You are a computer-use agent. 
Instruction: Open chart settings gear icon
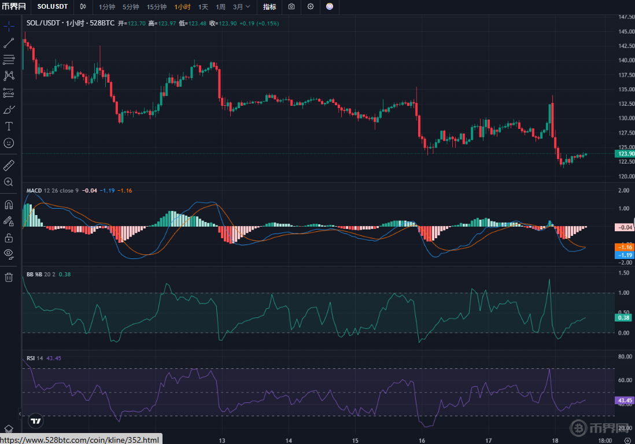tap(311, 7)
